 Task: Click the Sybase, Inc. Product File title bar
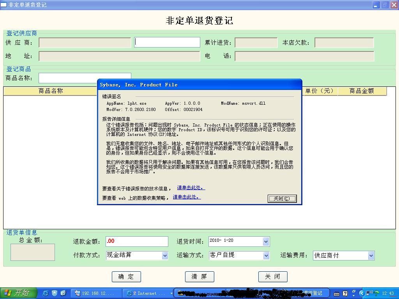click(x=199, y=84)
